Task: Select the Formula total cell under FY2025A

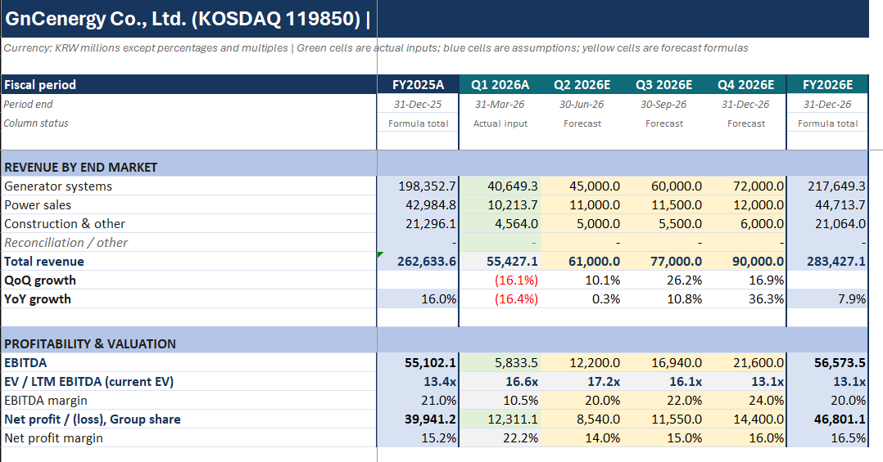Action: (418, 123)
